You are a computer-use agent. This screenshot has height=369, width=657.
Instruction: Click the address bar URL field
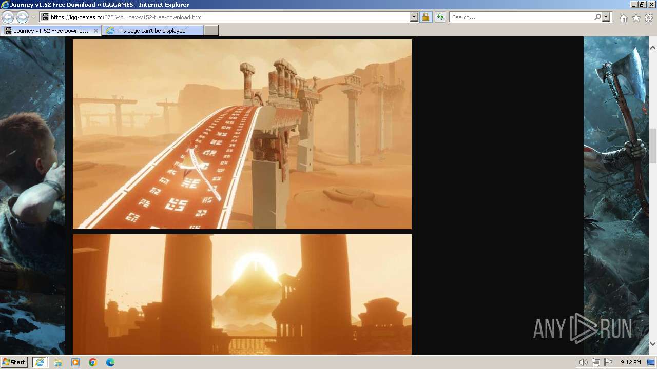[225, 17]
